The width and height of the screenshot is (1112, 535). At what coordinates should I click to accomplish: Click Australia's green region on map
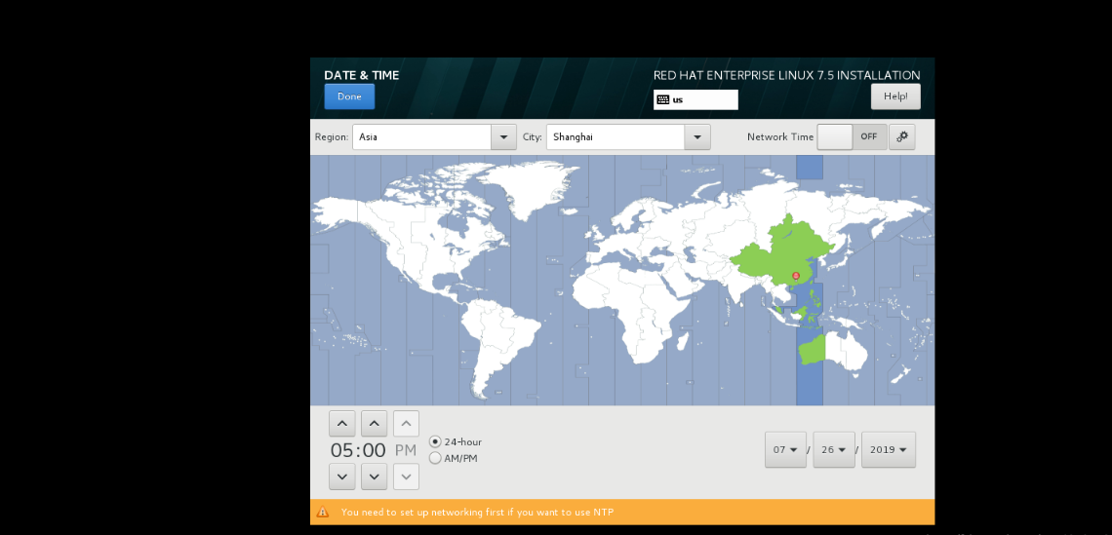(813, 350)
